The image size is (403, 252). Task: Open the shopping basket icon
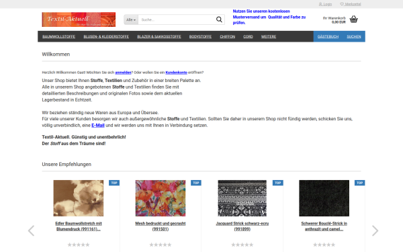354,19
